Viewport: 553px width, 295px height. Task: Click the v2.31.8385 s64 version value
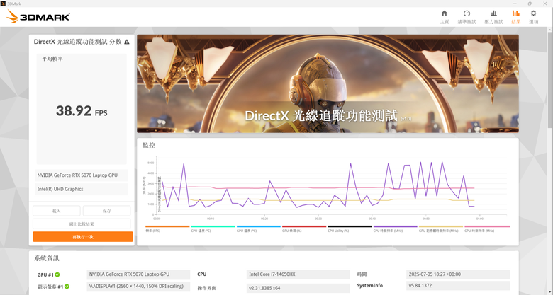(x=298, y=288)
